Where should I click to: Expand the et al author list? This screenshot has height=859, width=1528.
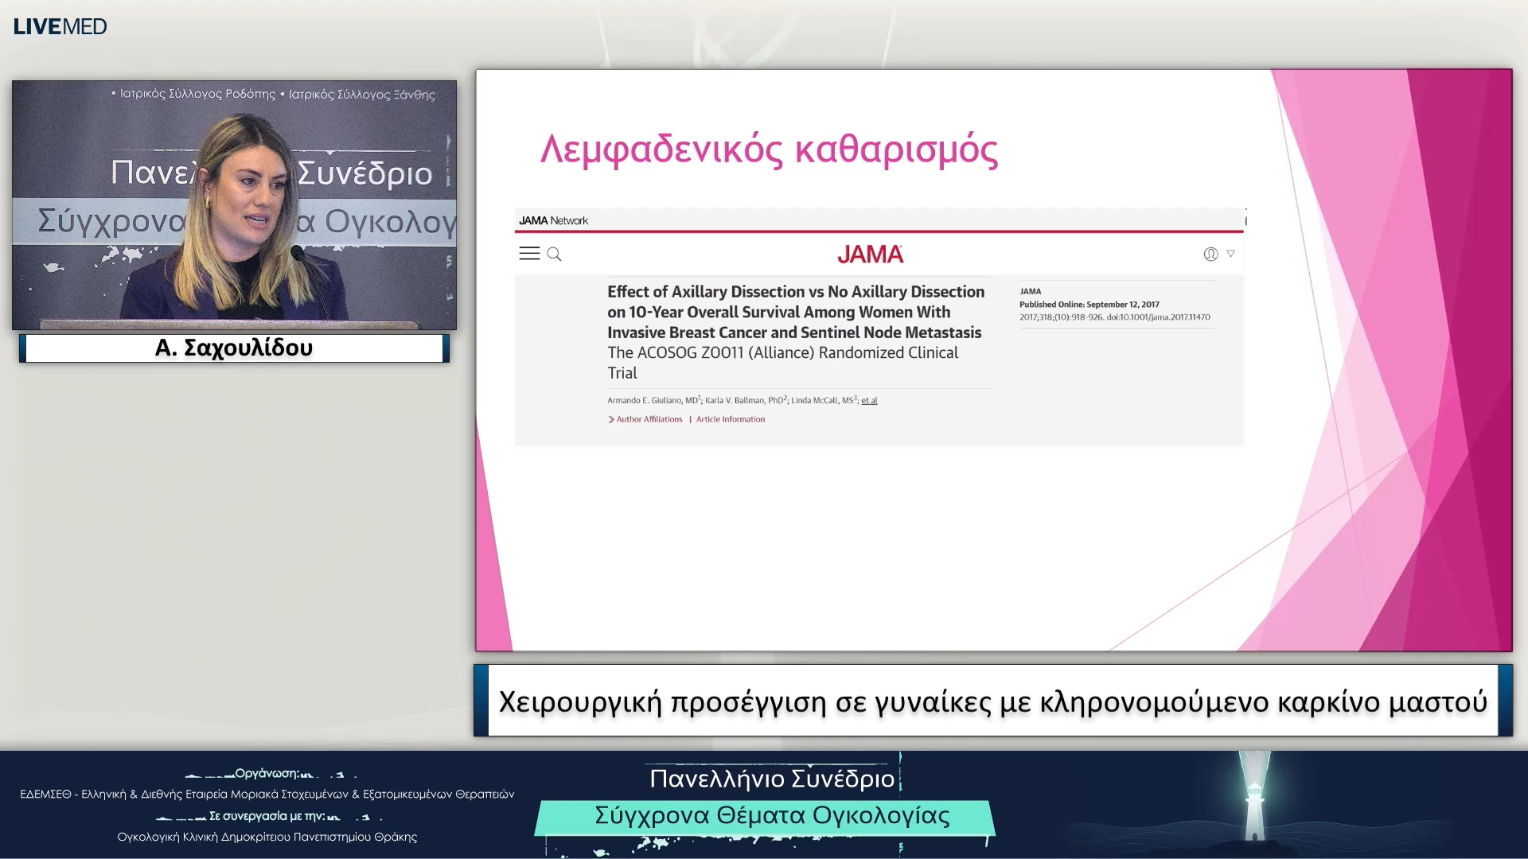(868, 400)
